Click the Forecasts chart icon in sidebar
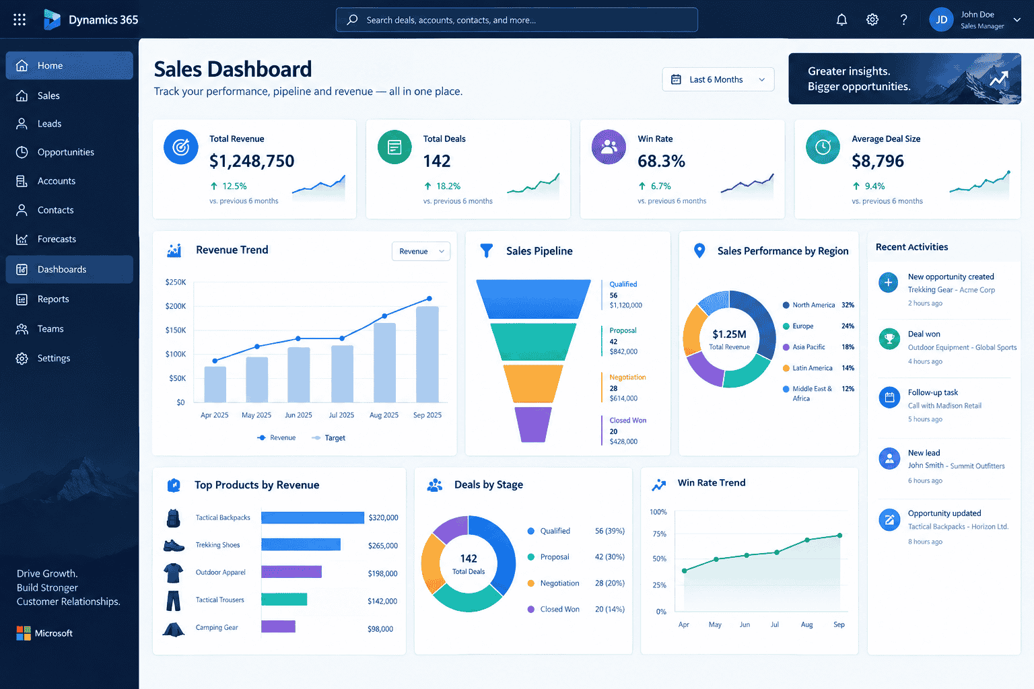Screen dimensions: 1034x689 [x=22, y=239]
